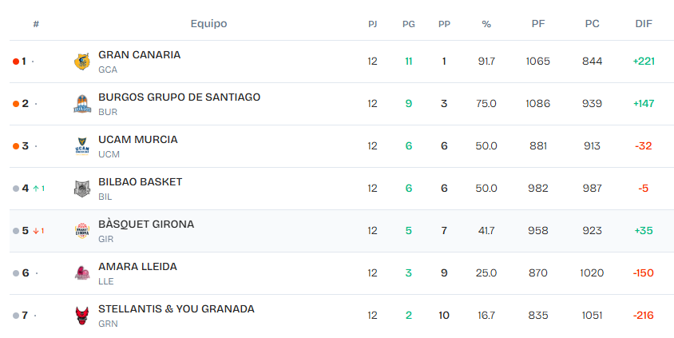The image size is (674, 338).
Task: Click the Bilbao Basket team logo
Action: (82, 189)
